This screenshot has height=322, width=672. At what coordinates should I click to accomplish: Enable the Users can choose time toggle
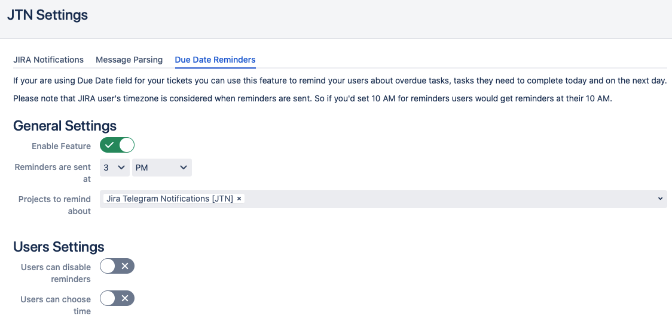pyautogui.click(x=117, y=298)
